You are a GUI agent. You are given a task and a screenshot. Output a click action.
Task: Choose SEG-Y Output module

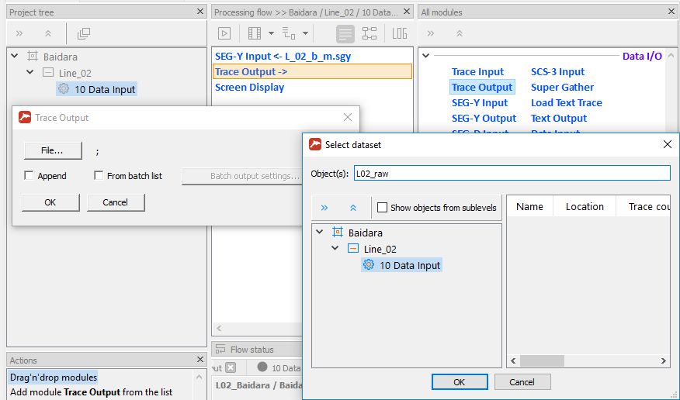coord(484,118)
